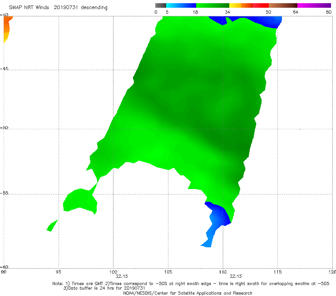Click the color scale label 64

click(x=296, y=12)
